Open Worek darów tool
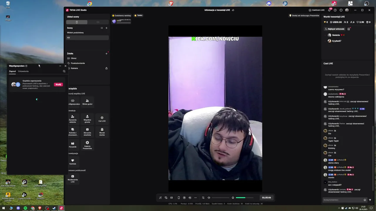Screen dimensions: 376x211 (x=102, y=132)
